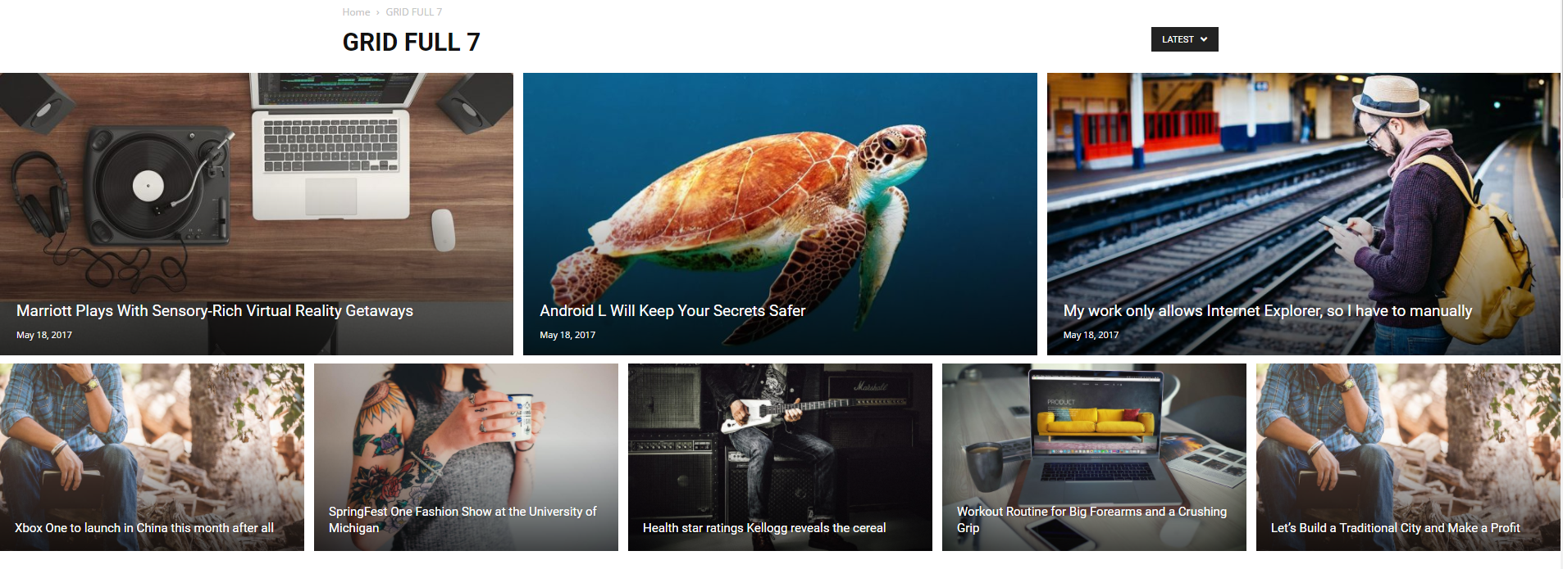Click the May 18, 2017 date under Marriott article

point(44,335)
